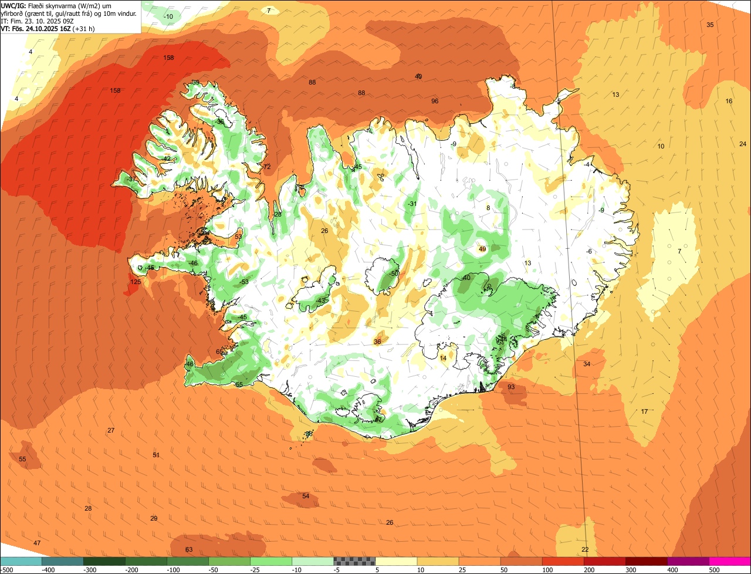Click the '22' value at the bottom edge

[585, 549]
